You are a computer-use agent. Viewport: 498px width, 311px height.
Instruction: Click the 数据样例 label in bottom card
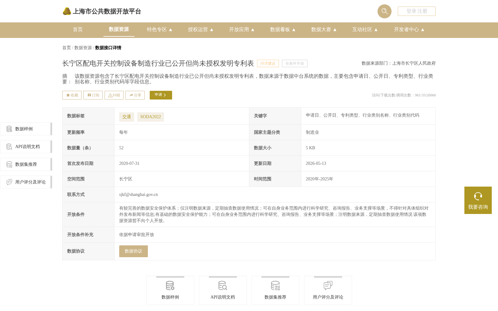click(170, 297)
